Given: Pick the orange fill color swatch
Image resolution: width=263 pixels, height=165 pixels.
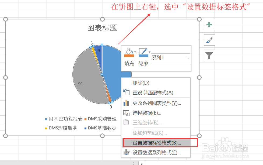Looking at the screenshot, I should pos(129,56).
